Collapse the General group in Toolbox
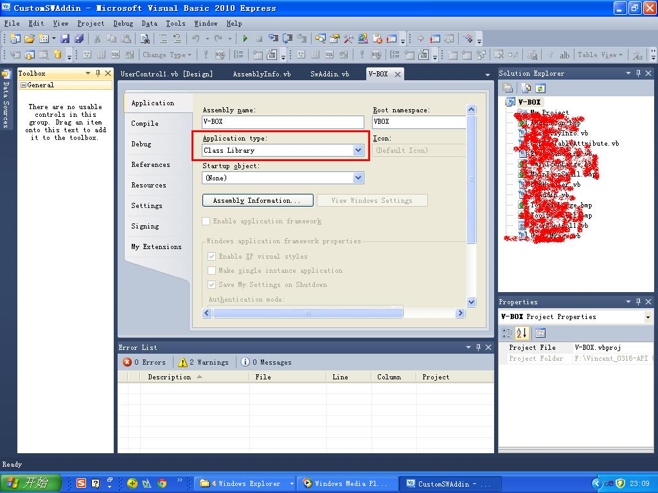The height and width of the screenshot is (493, 658). tap(24, 85)
